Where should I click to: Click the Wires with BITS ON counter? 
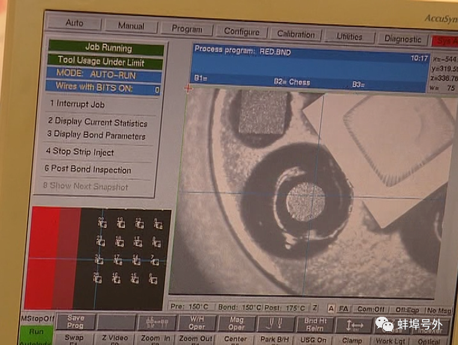(x=103, y=88)
